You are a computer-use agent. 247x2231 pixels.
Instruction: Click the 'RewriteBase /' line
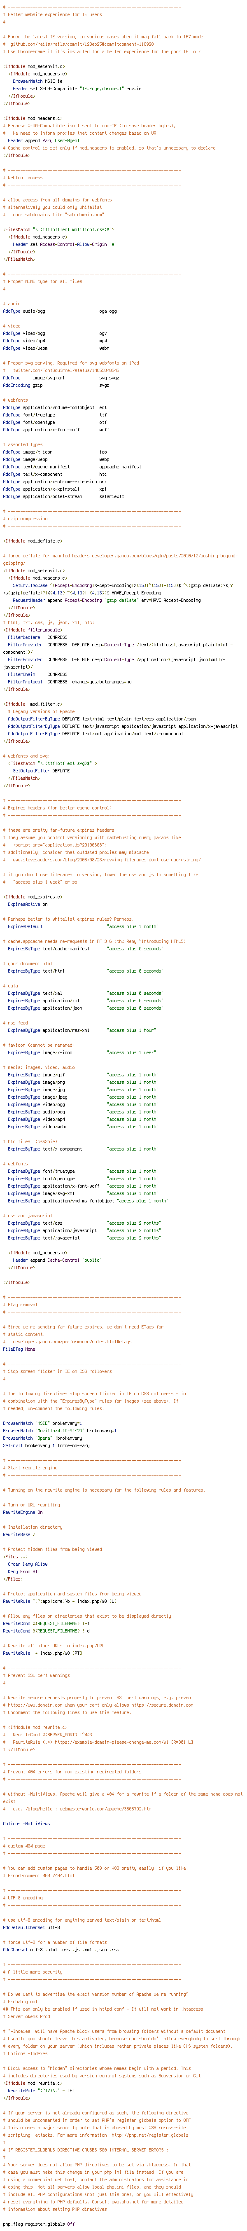pyautogui.click(x=19, y=1535)
